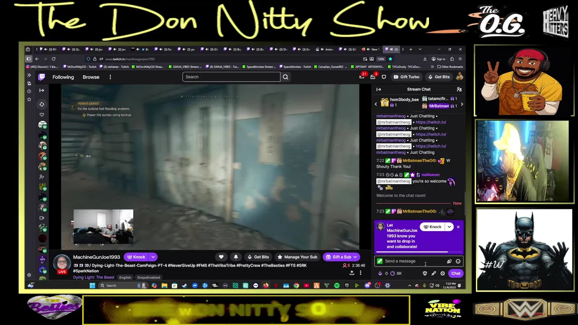Open the Windows Start button

(x=93, y=285)
